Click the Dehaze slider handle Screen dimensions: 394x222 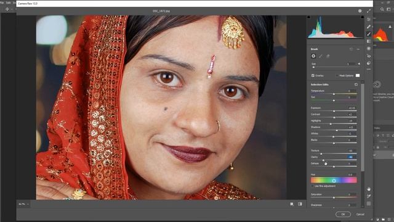(334, 166)
